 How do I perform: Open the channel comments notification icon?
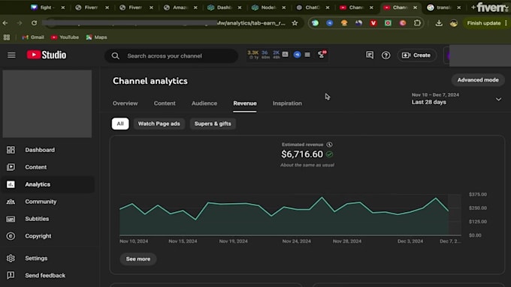[370, 55]
